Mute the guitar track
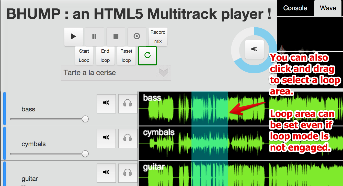The image size is (343, 186). pos(106,173)
